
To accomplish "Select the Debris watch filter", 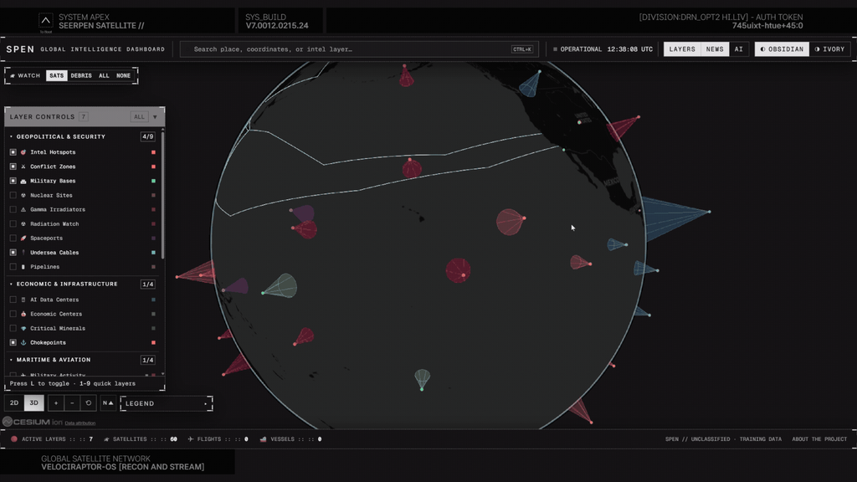I will click(81, 75).
